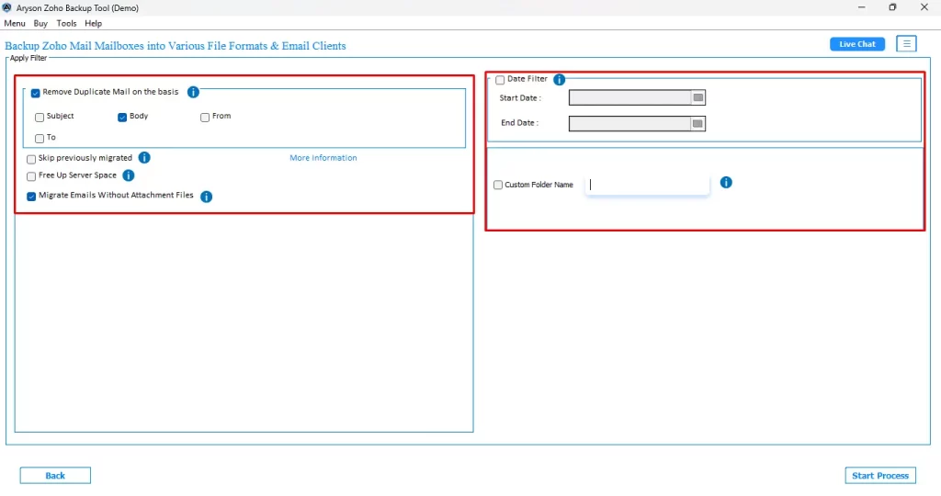Click the info icon beside Free Up Server Space
This screenshot has width=941, height=496.
[129, 175]
